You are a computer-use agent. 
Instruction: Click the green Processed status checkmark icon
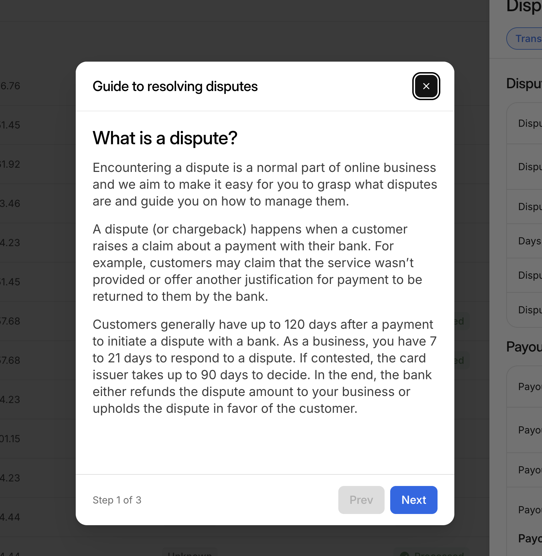click(405, 554)
